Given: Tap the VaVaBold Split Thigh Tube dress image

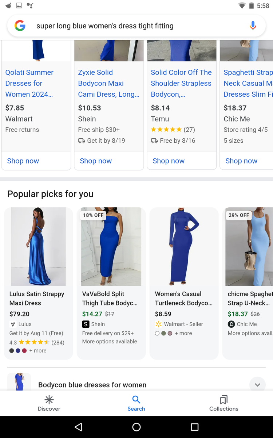Looking at the screenshot, I should click(x=111, y=247).
